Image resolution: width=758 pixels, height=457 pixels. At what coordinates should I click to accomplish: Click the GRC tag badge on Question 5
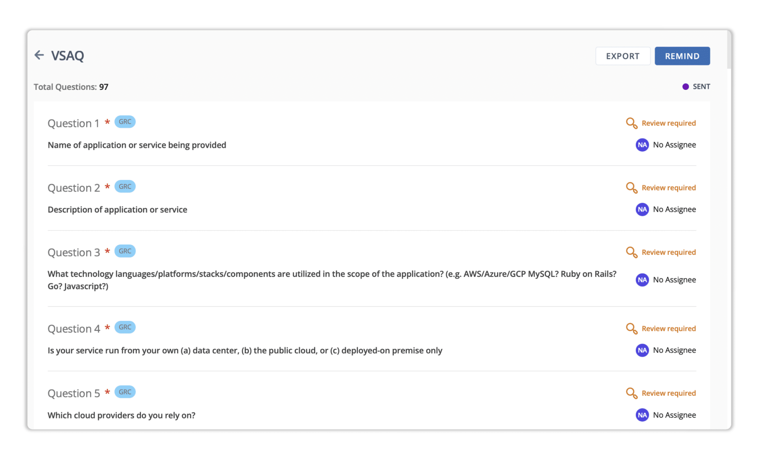[x=125, y=392]
